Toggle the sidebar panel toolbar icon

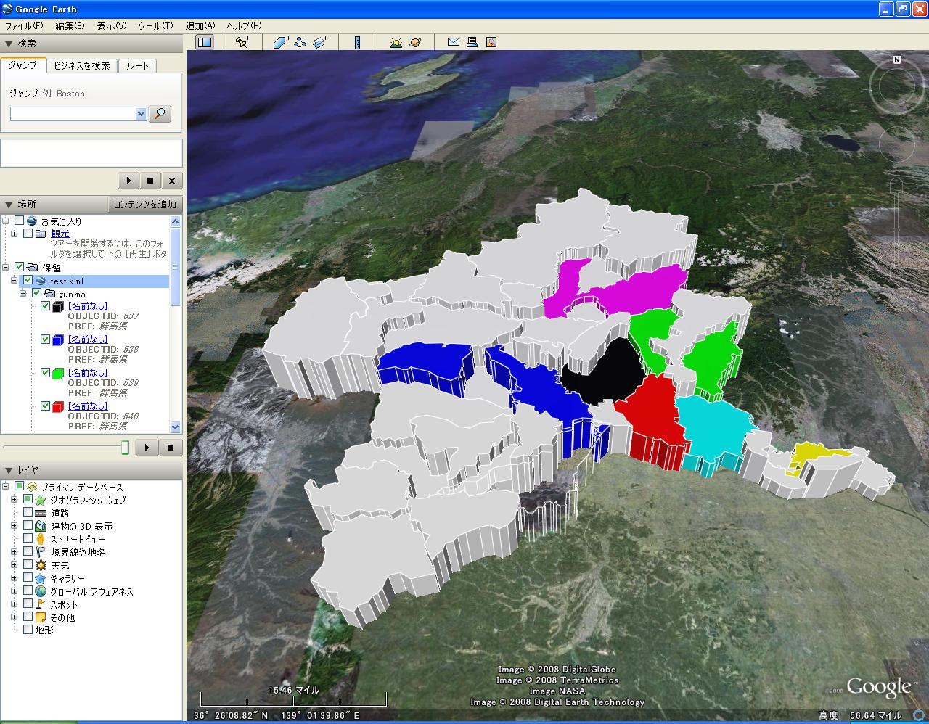pyautogui.click(x=205, y=42)
